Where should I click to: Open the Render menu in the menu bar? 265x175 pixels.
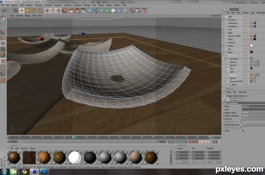[x=101, y=5]
